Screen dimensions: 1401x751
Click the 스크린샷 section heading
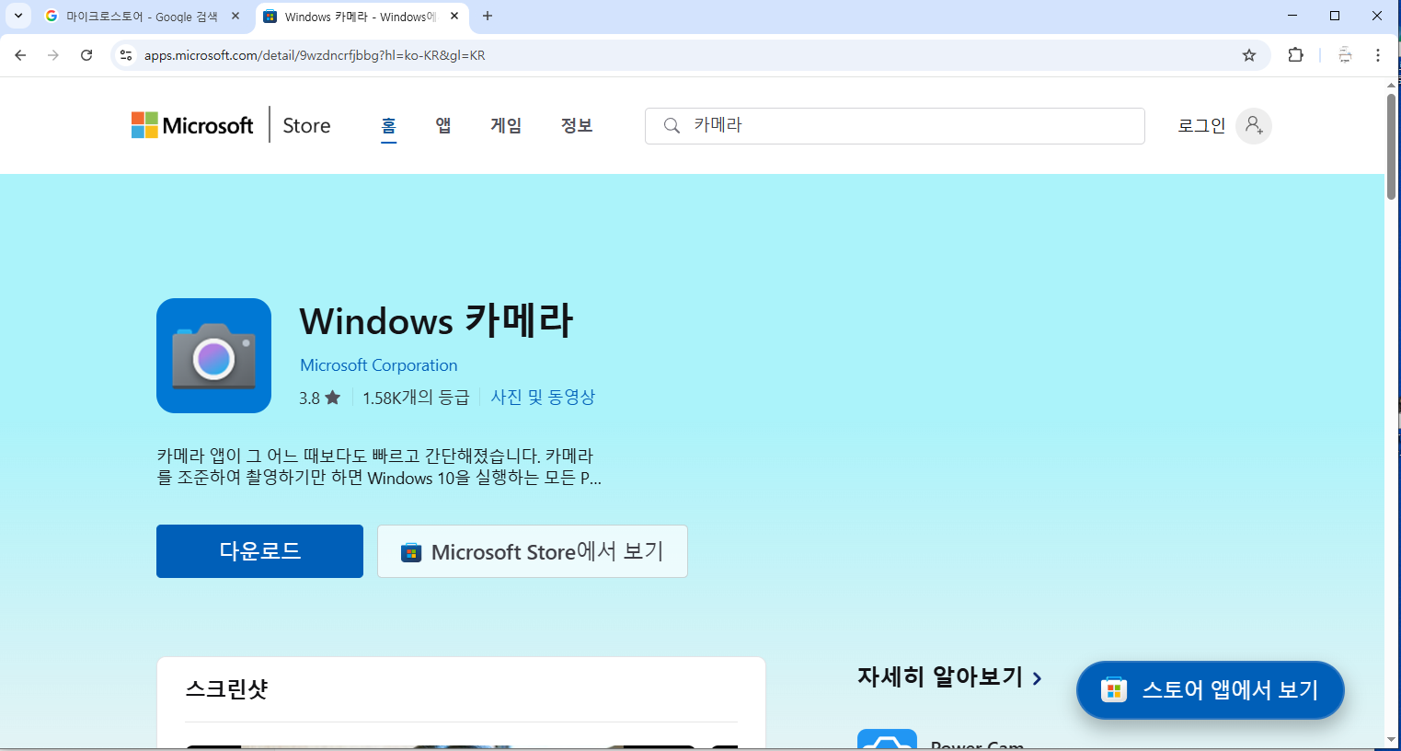point(226,689)
